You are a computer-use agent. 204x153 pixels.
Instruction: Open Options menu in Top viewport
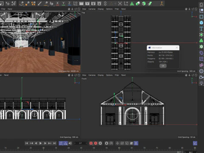(x=109, y=9)
